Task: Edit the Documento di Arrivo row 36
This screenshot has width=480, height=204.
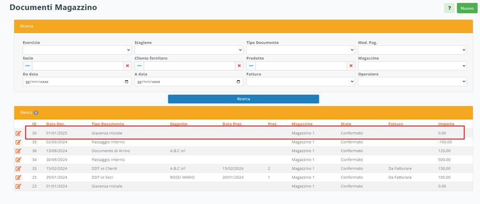Action: pos(19,151)
